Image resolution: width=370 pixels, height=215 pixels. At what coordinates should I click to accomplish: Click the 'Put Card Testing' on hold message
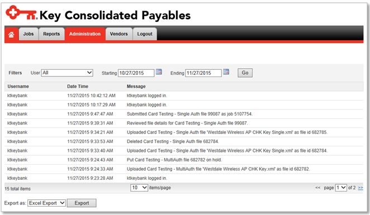(174, 160)
